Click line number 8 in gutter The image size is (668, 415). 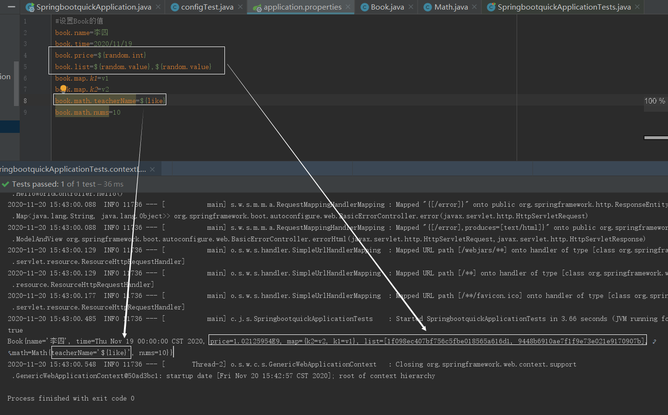coord(25,101)
